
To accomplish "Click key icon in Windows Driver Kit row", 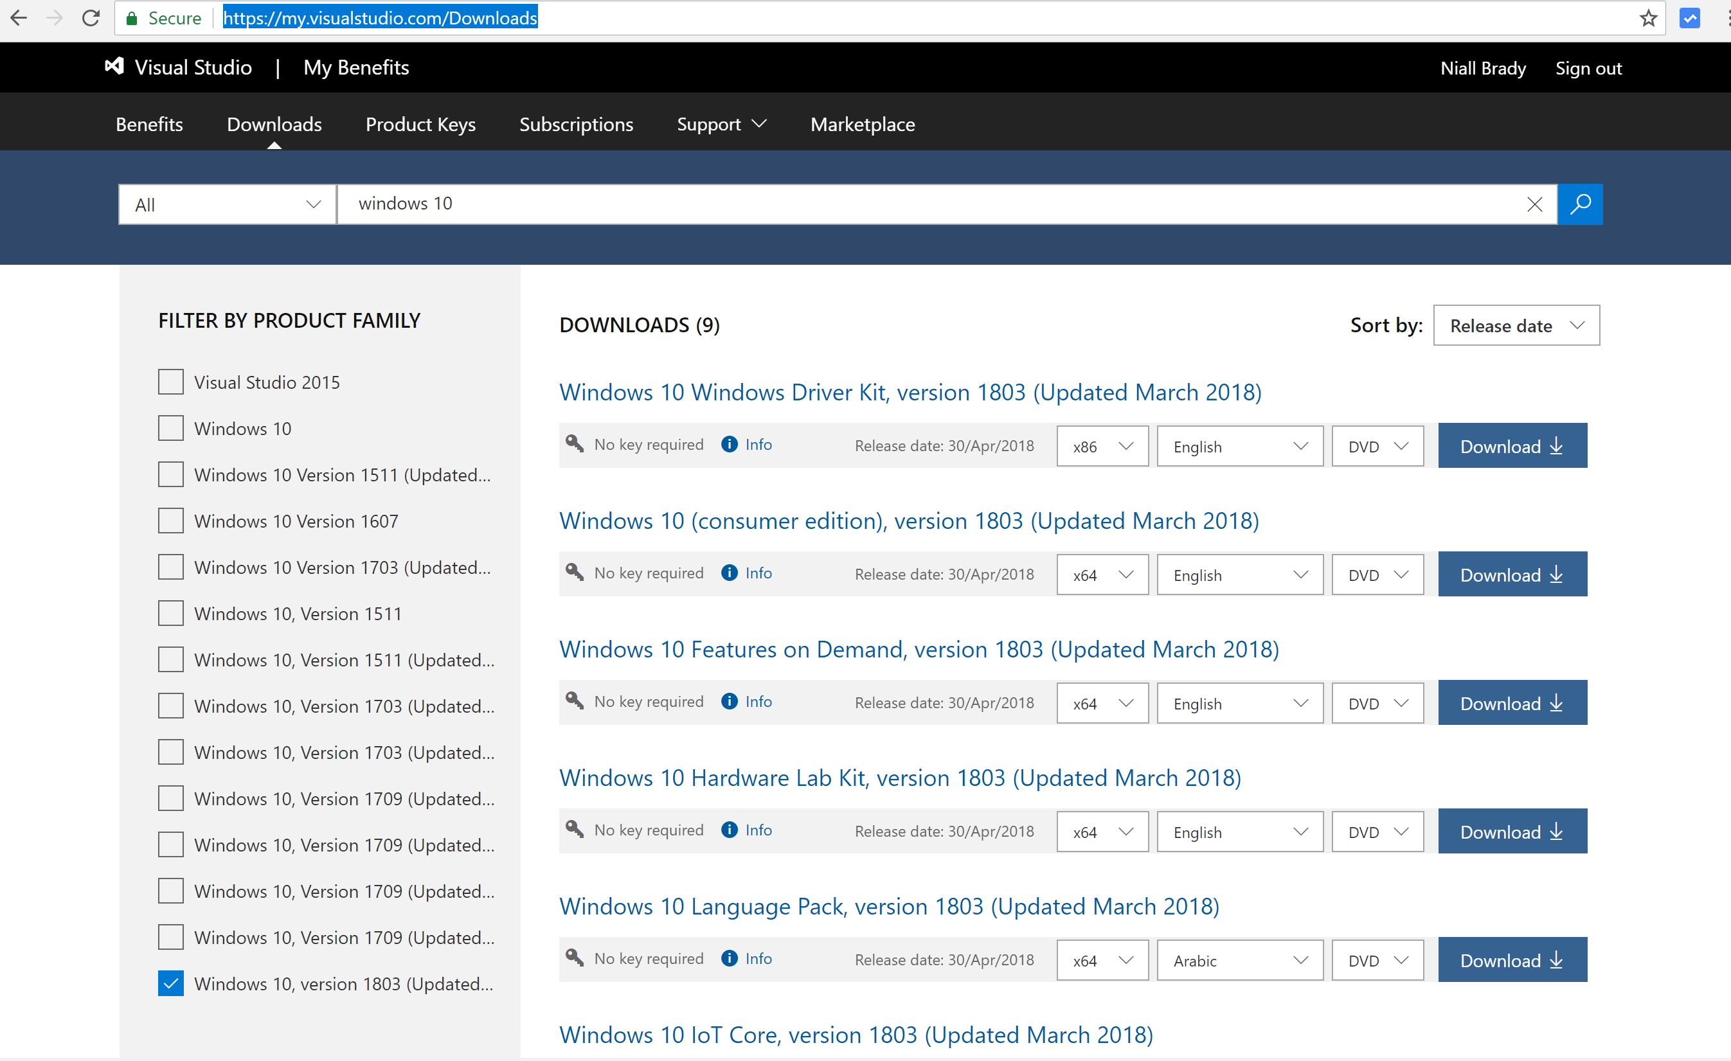I will click(575, 443).
